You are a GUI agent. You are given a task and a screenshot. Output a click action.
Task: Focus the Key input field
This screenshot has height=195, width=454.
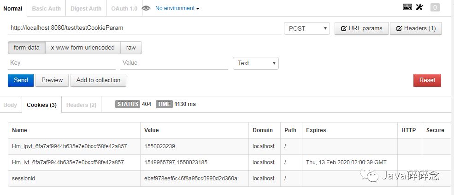pyautogui.click(x=62, y=63)
